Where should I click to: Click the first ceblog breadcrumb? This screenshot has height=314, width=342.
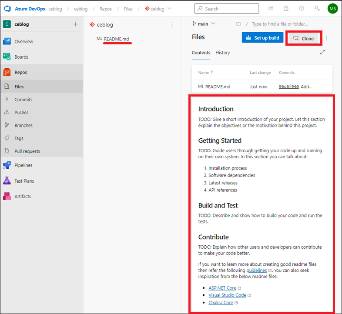(x=55, y=9)
